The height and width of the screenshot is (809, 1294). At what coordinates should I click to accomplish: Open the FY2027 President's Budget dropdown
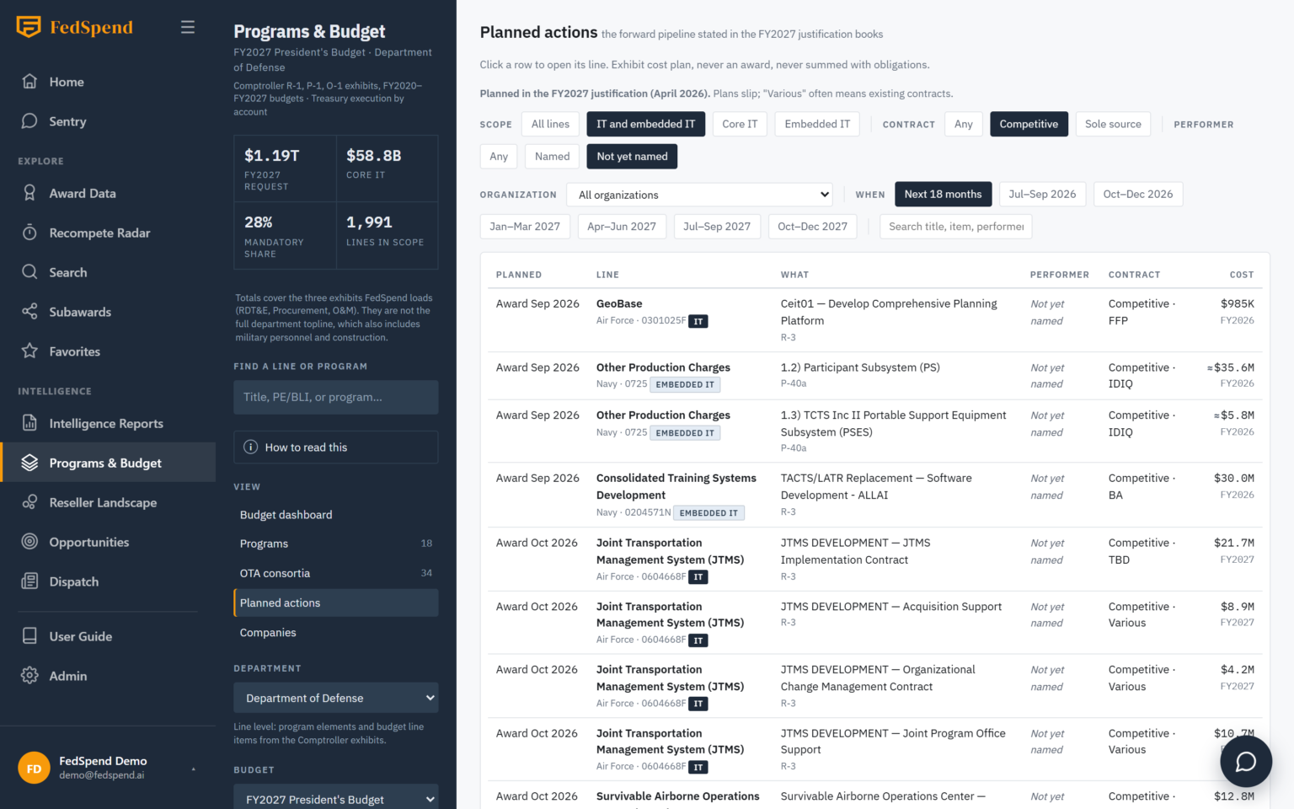(336, 798)
